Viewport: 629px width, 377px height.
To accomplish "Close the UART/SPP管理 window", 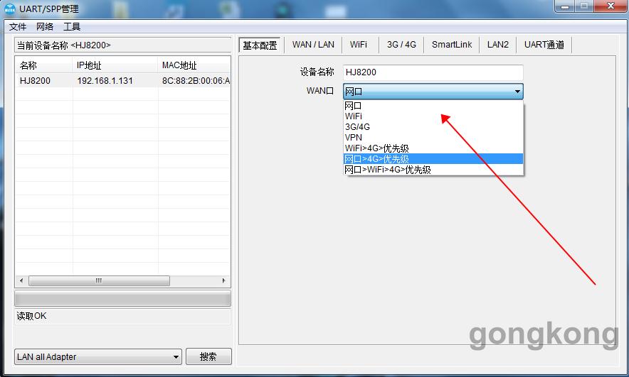I will [x=610, y=6].
